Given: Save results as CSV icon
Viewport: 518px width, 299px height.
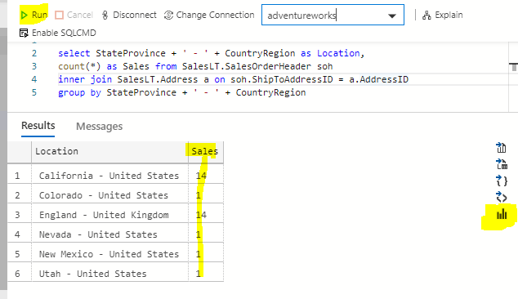Looking at the screenshot, I should (x=501, y=147).
